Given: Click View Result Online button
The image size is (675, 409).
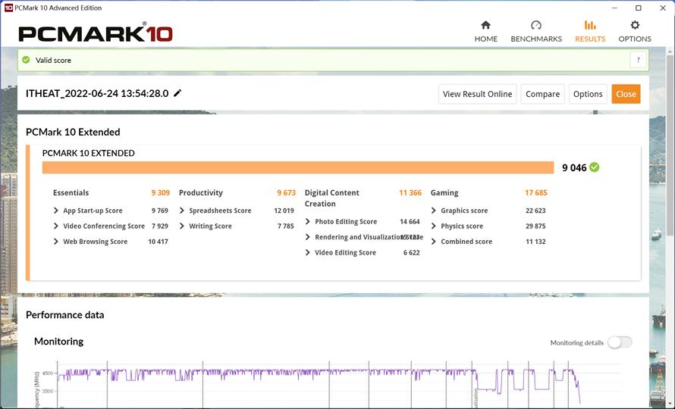Looking at the screenshot, I should [x=477, y=94].
